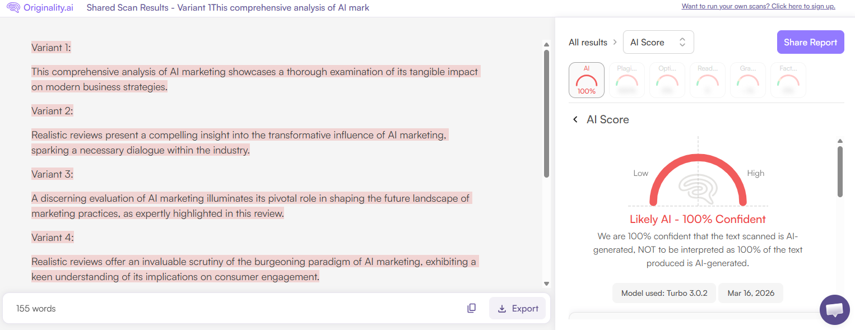Click the Turbo 3.0.2 model chip
The height and width of the screenshot is (330, 855).
tap(664, 292)
